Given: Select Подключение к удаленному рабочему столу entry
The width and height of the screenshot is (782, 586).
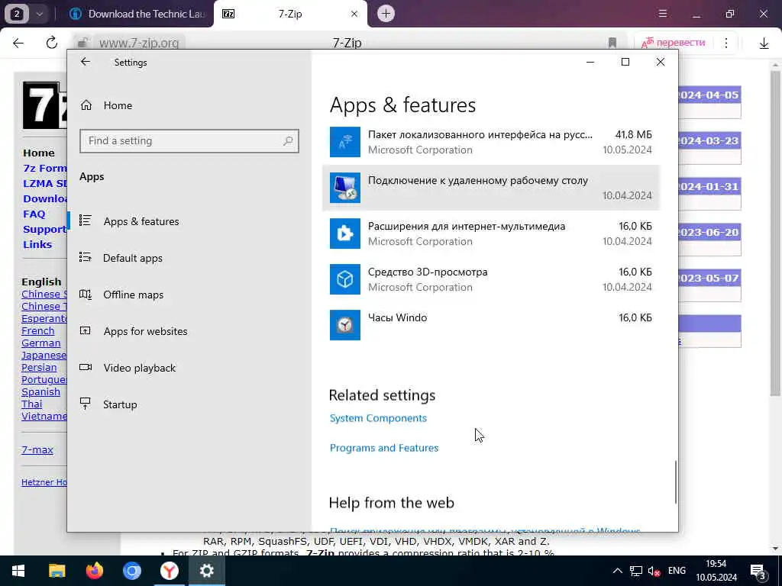Looking at the screenshot, I should 491,188.
